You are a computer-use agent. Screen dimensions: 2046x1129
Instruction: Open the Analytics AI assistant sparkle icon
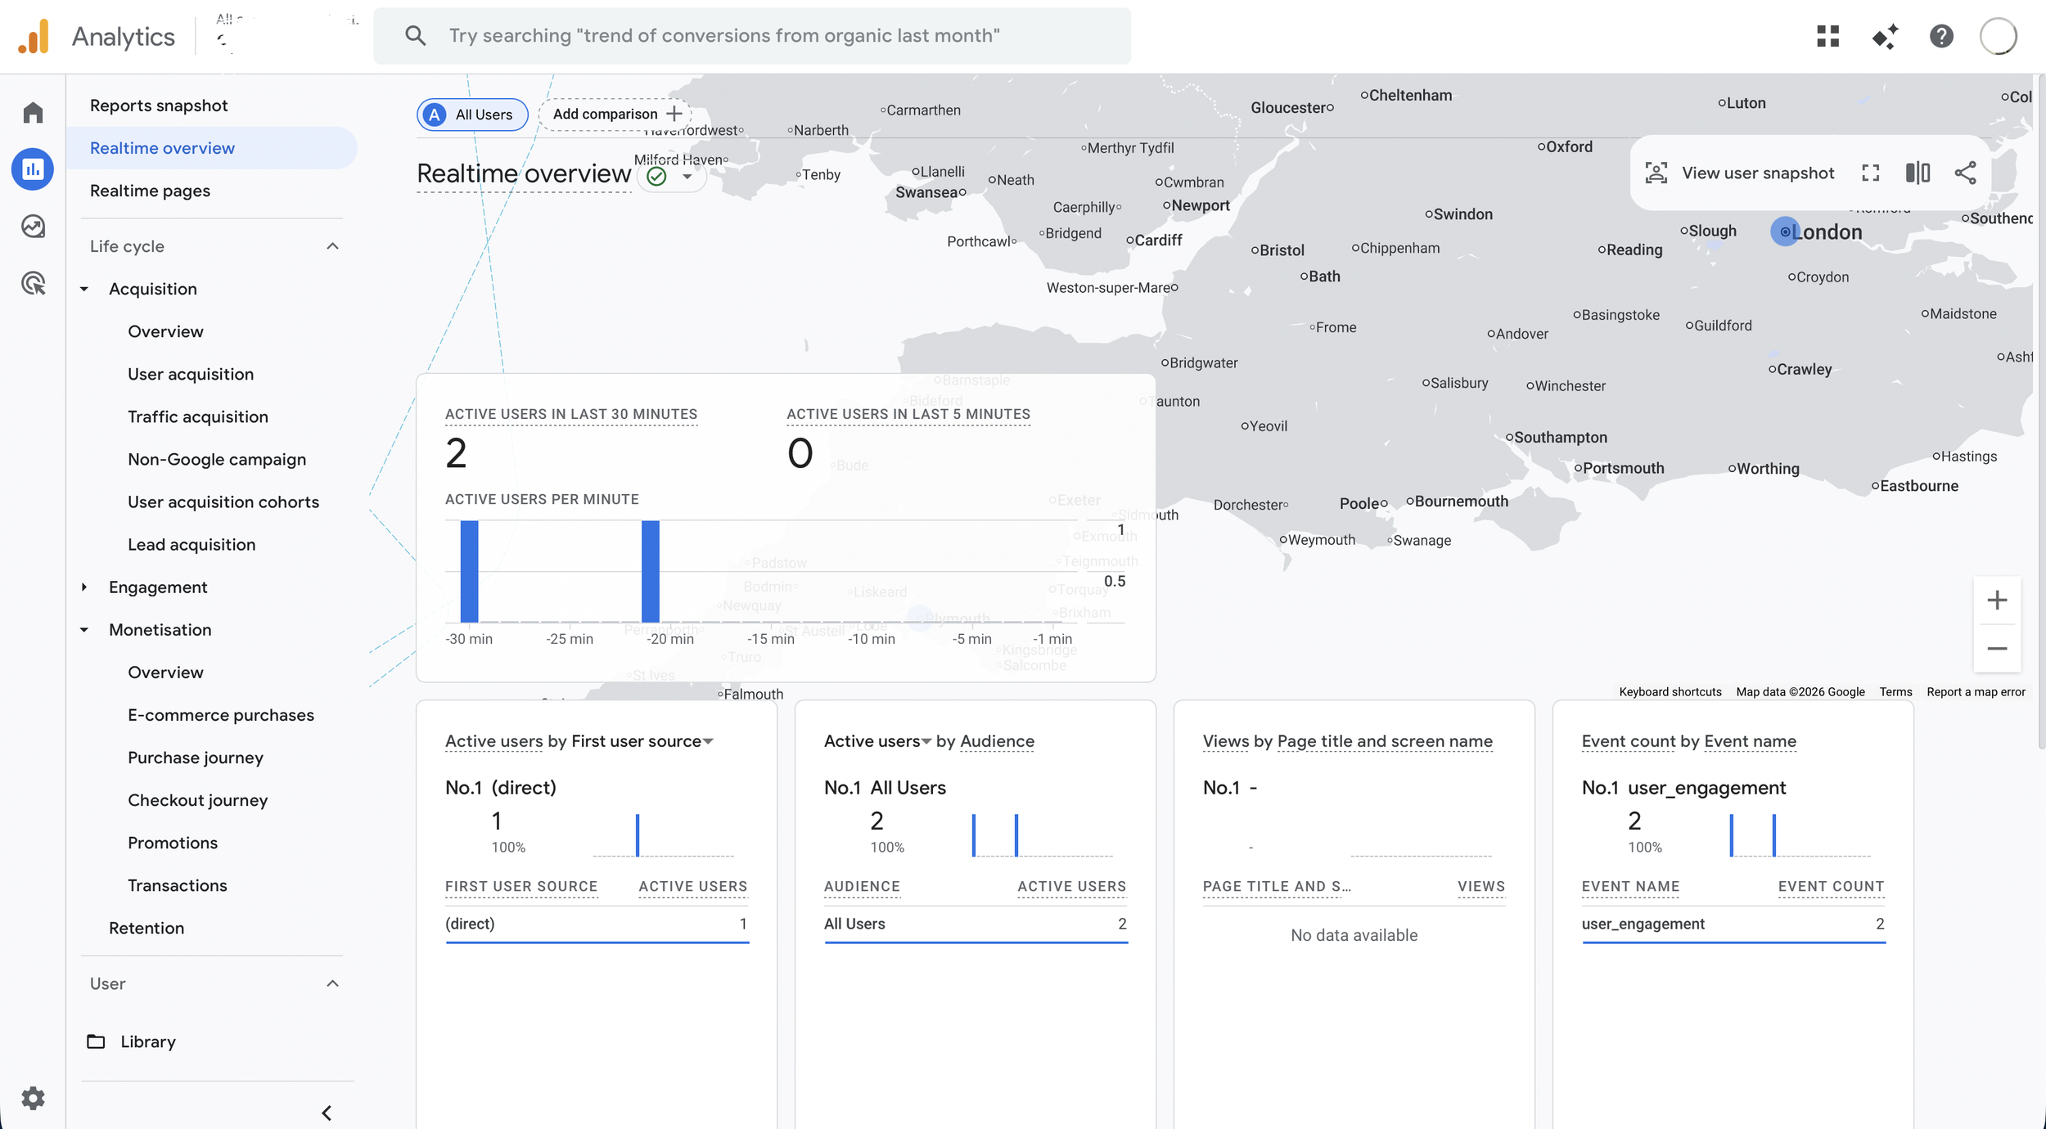point(1886,36)
